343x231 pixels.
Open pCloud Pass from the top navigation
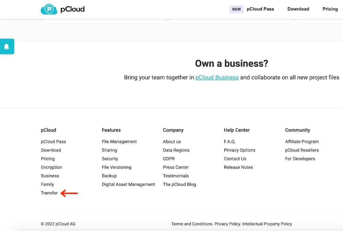click(x=260, y=9)
